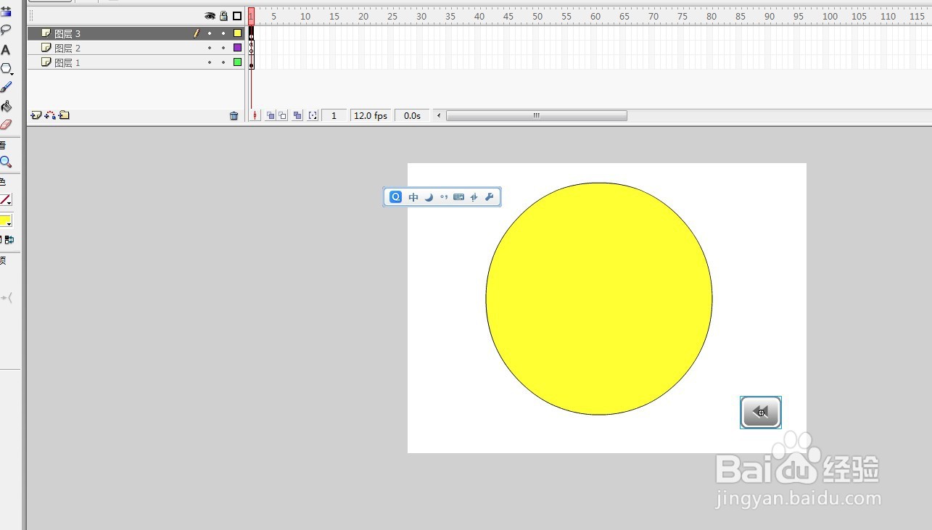Click the red playhead at frame 1
932x530 pixels.
[251, 15]
